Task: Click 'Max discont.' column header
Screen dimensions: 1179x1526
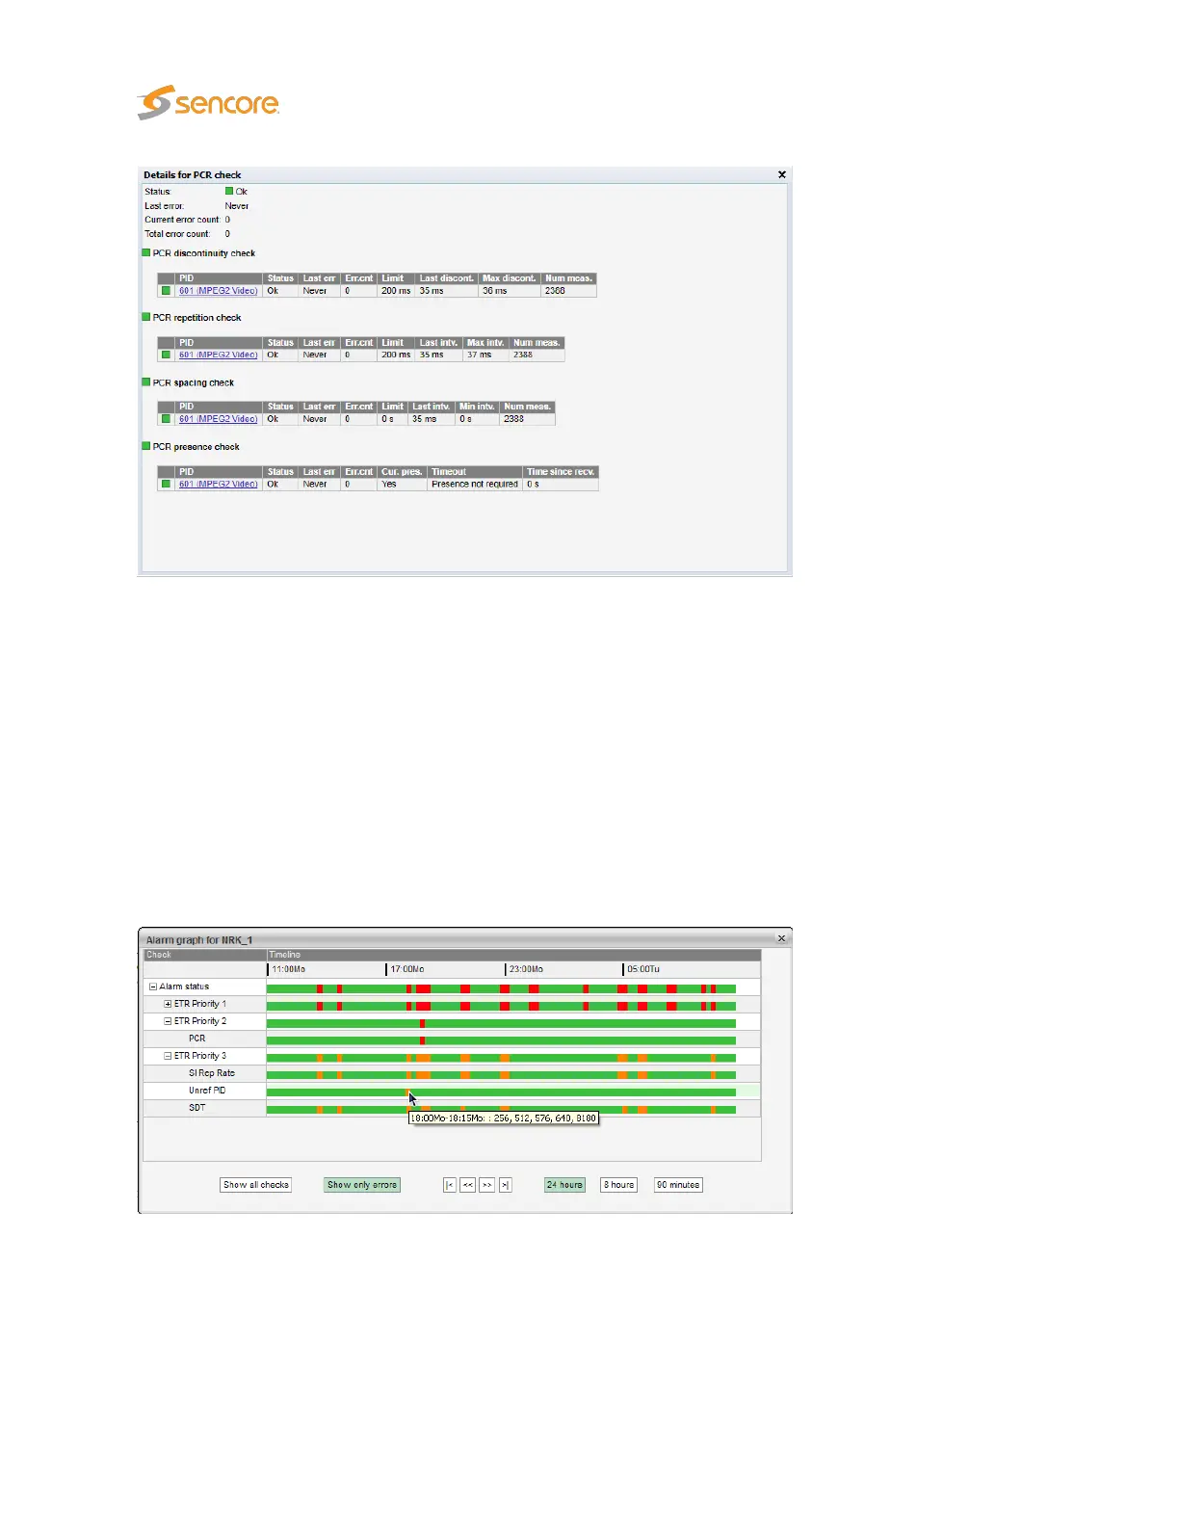Action: click(509, 278)
